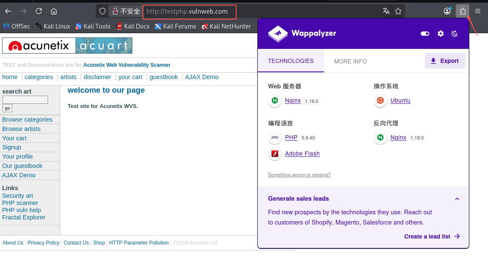The image size is (488, 256).
Task: Switch Wappalyzer to dark mode moon
Action: [455, 34]
